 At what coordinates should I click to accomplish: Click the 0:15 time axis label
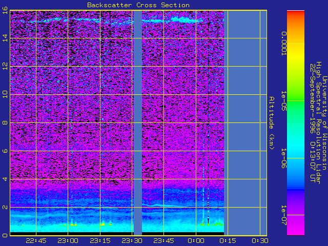(228, 241)
